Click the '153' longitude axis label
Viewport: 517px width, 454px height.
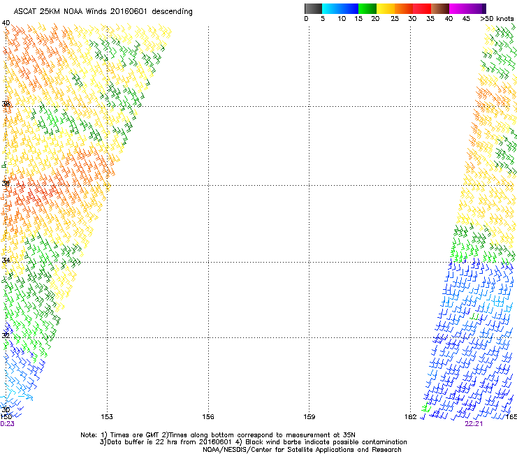tap(107, 417)
